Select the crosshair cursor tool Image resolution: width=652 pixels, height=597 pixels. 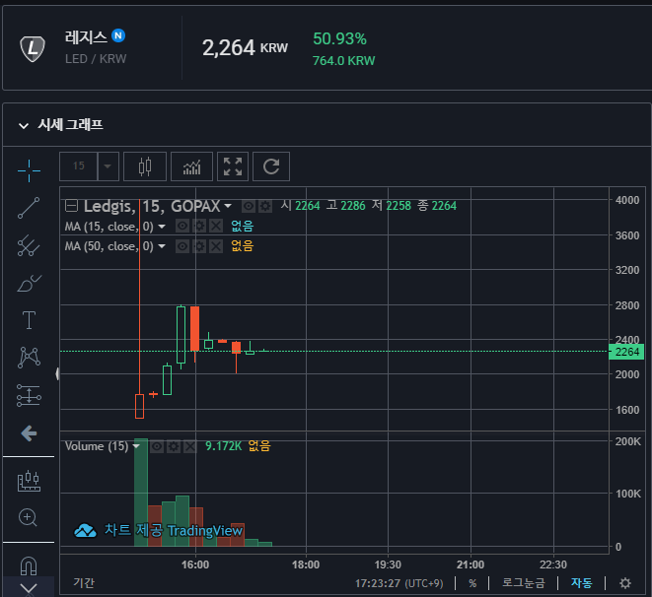29,170
